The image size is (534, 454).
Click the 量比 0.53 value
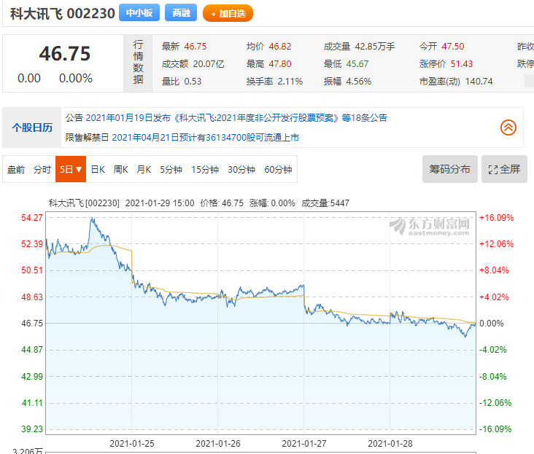193,82
